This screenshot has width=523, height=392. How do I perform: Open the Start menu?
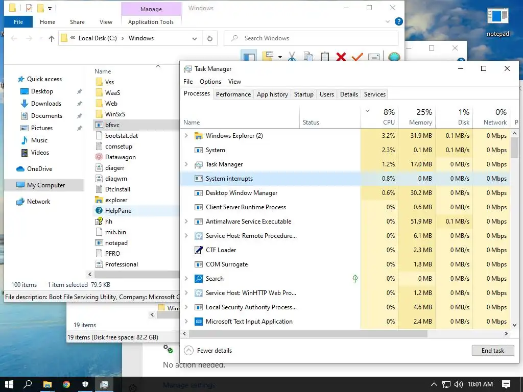pos(9,384)
